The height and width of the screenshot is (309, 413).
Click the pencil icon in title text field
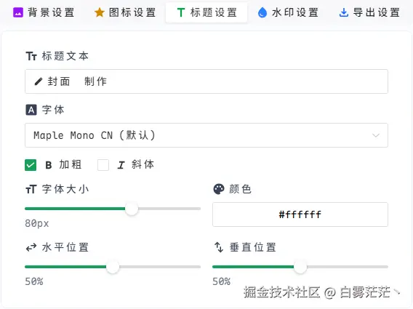pos(39,81)
